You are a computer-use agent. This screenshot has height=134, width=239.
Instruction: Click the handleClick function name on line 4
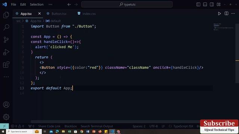(x=56, y=42)
